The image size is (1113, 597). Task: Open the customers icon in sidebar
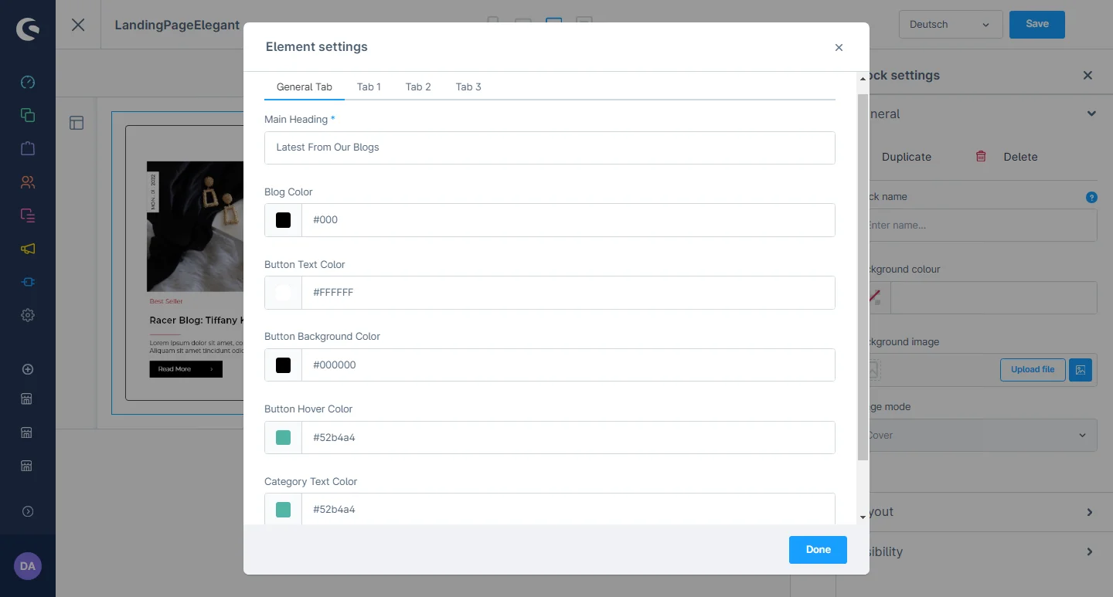click(x=28, y=182)
